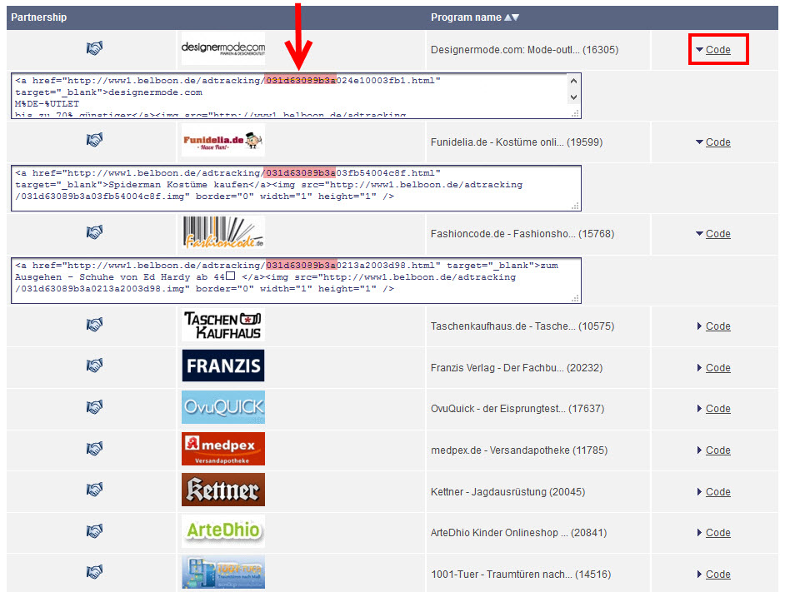Focus the designermode.com code text area

(296, 96)
